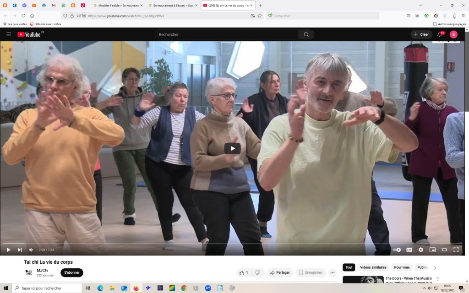Click the Partager button
The width and height of the screenshot is (469, 293).
(280, 272)
